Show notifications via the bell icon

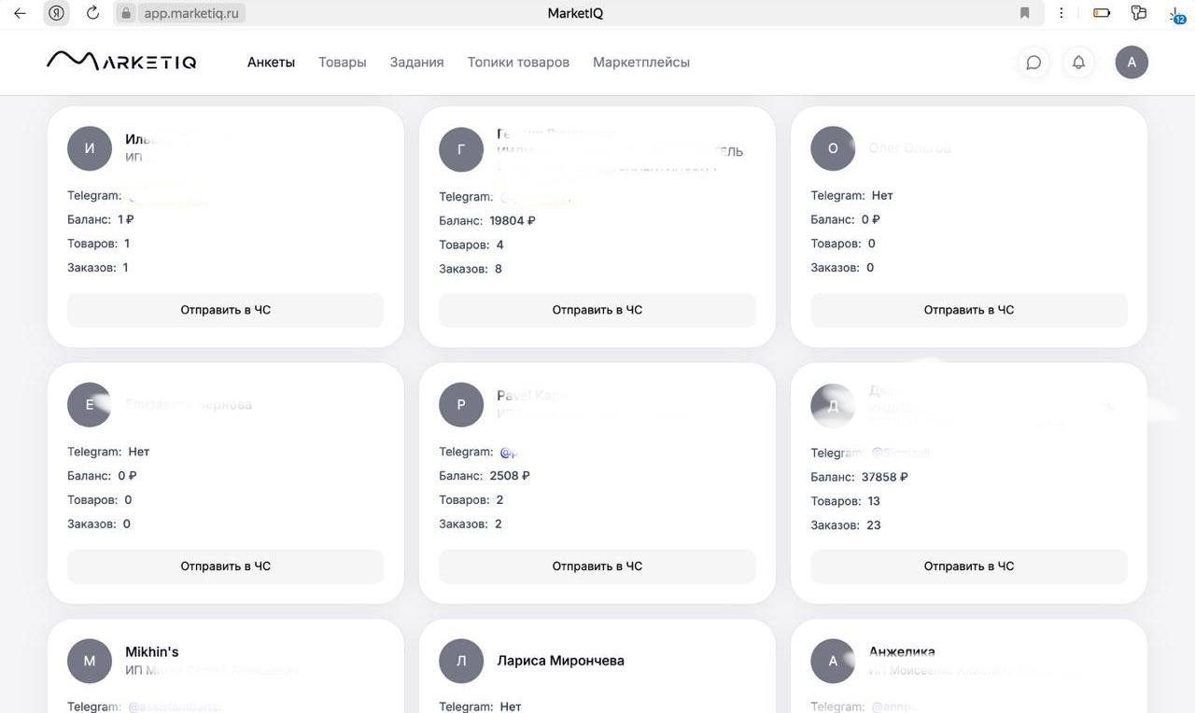[x=1078, y=63]
